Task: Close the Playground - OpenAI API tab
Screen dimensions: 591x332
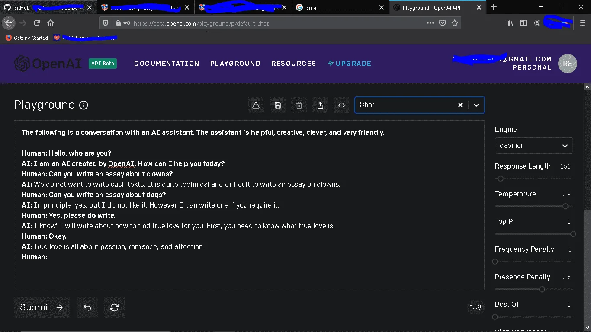Action: coord(479,7)
